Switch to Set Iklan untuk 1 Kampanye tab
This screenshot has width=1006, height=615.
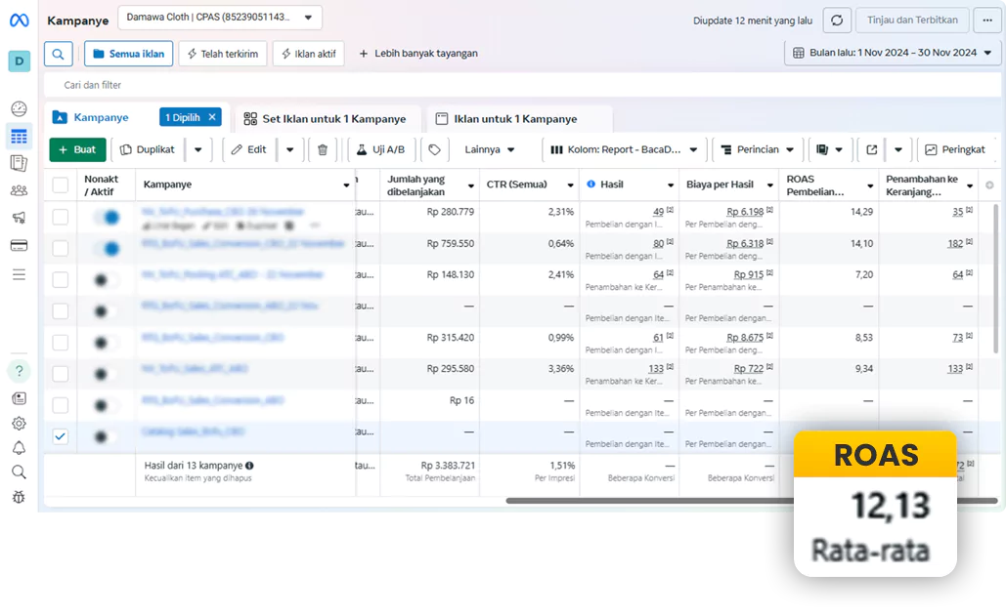(324, 119)
